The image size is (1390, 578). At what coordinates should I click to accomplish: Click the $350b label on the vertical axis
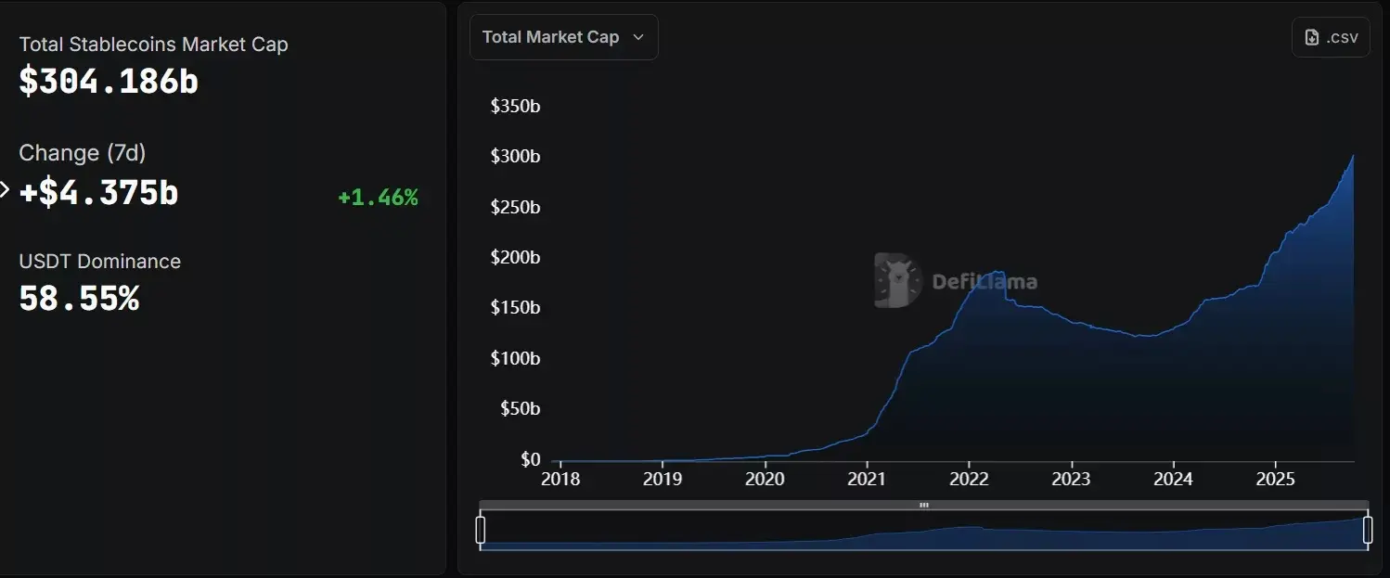(x=515, y=106)
